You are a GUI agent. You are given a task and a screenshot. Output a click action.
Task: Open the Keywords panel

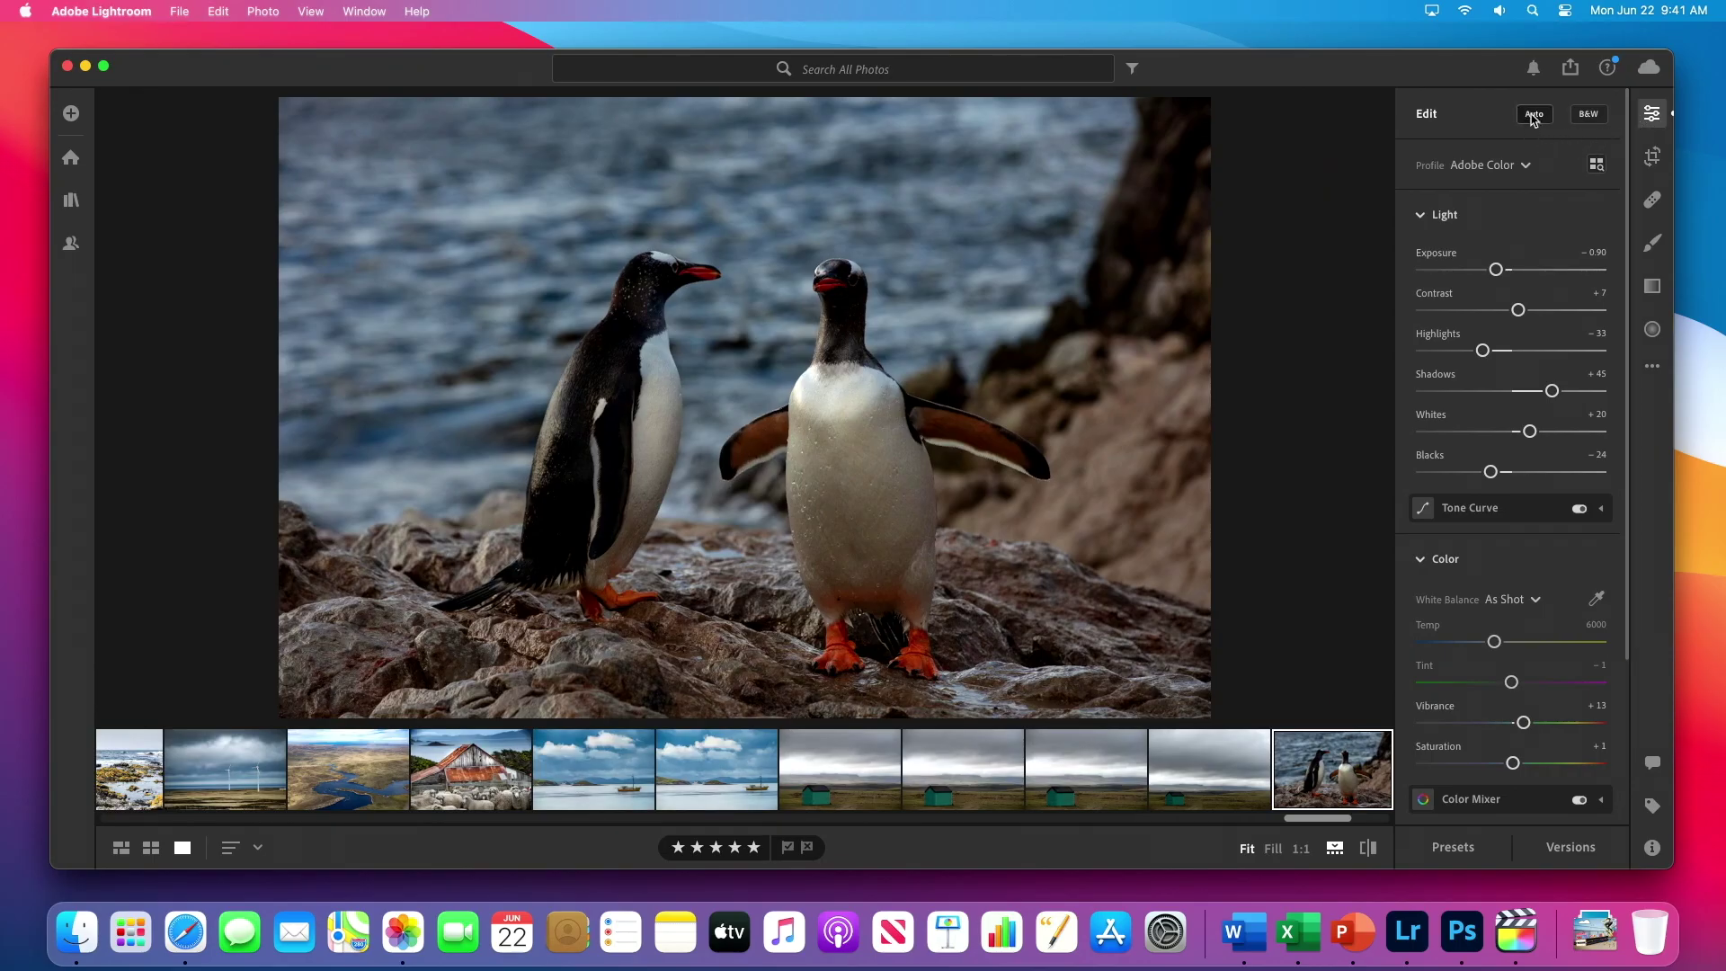pos(1652,806)
